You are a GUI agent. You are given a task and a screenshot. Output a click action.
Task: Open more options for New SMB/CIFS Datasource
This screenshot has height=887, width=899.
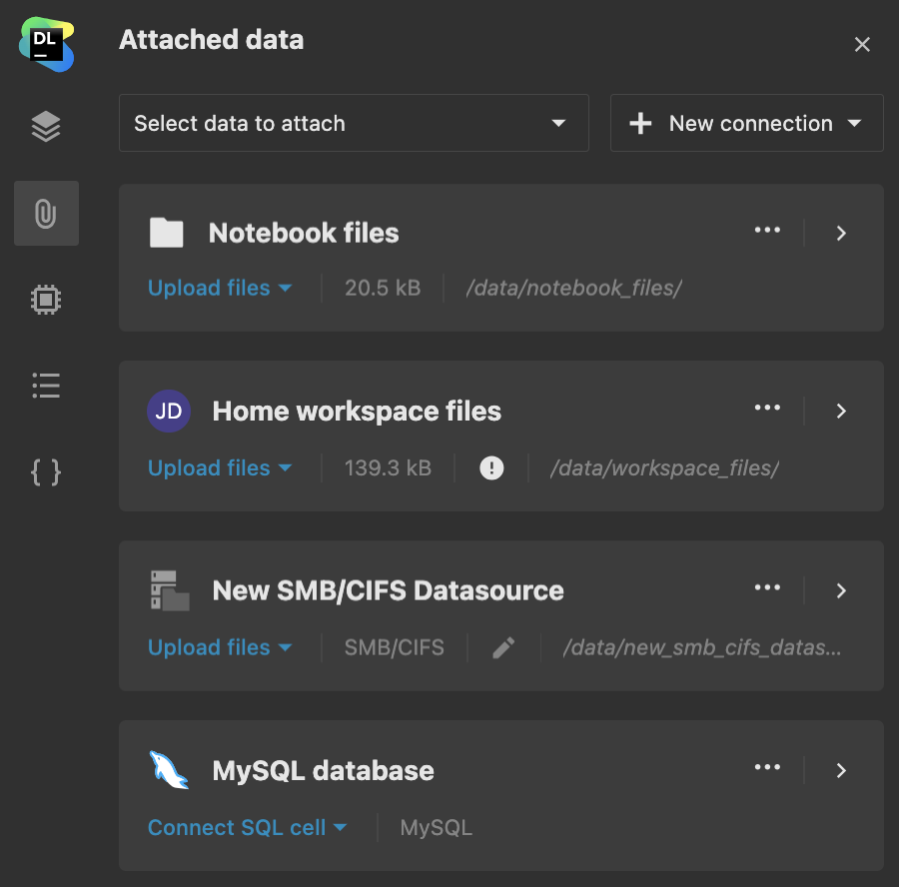pyautogui.click(x=767, y=587)
